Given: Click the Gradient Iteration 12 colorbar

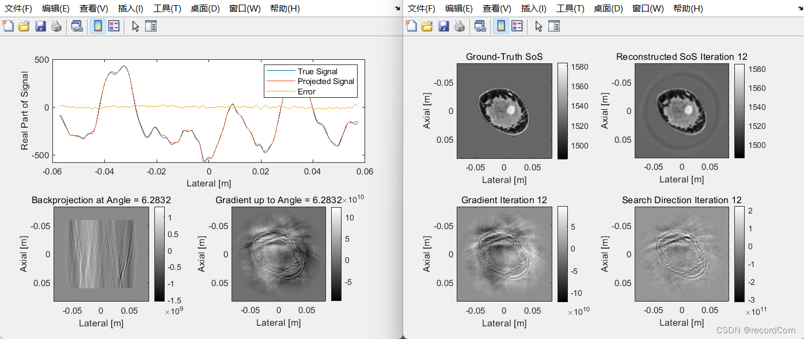Looking at the screenshot, I should (x=562, y=254).
